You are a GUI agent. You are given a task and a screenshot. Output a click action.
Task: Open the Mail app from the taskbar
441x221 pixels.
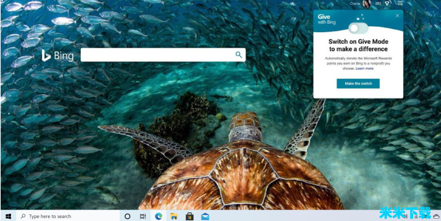(205, 216)
